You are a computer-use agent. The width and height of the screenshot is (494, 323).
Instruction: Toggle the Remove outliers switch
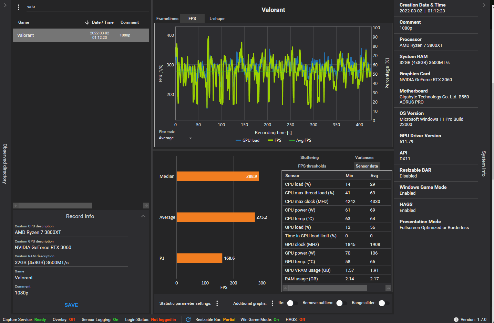point(341,303)
